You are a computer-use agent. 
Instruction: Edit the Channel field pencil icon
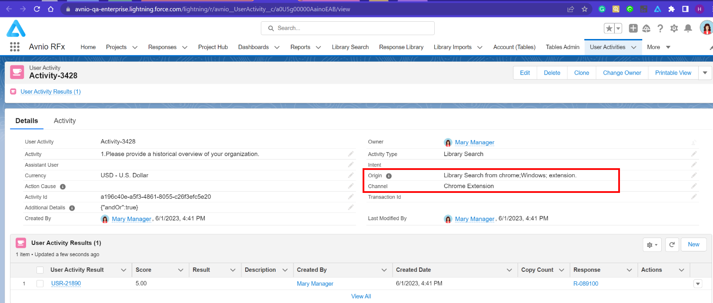[694, 186]
